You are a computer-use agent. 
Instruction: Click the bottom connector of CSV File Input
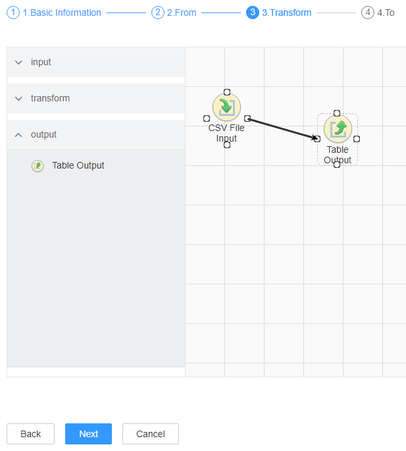pyautogui.click(x=227, y=145)
